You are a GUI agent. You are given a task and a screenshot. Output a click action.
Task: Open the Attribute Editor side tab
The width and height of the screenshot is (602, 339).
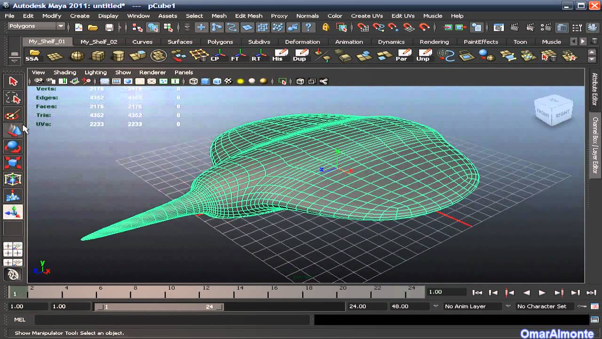(x=595, y=89)
